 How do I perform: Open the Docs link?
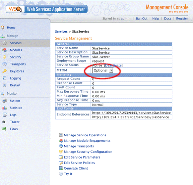click(168, 18)
